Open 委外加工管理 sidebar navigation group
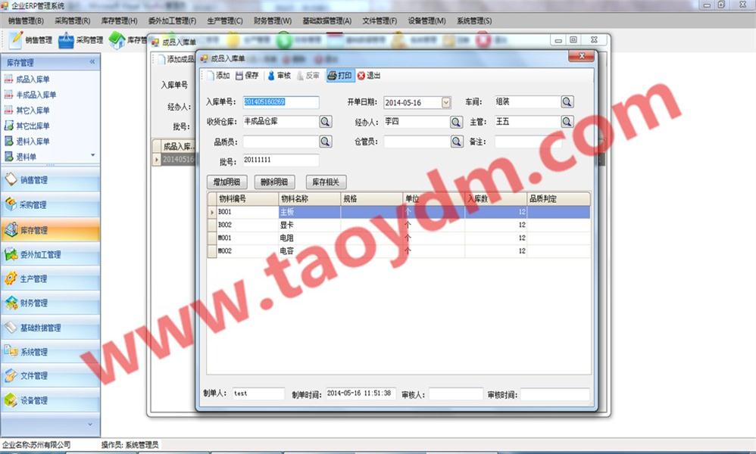The width and height of the screenshot is (756, 454). click(50, 255)
